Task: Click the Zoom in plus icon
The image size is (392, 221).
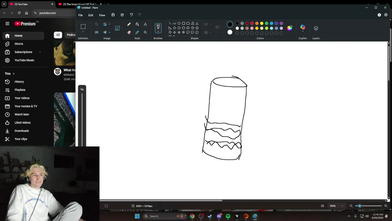Action: pyautogui.click(x=386, y=206)
